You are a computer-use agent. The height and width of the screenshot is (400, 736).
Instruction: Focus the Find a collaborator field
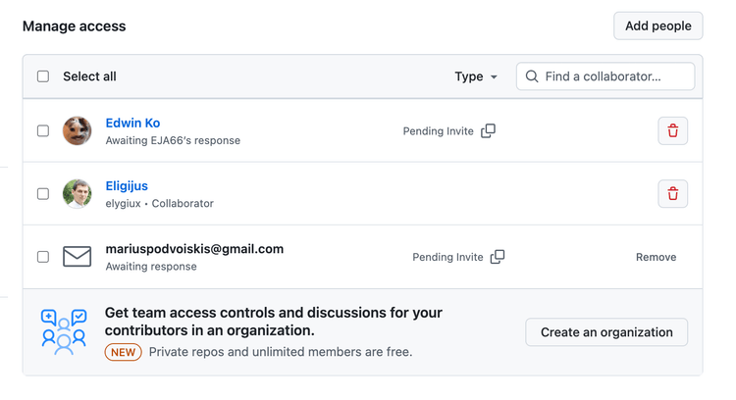point(605,76)
